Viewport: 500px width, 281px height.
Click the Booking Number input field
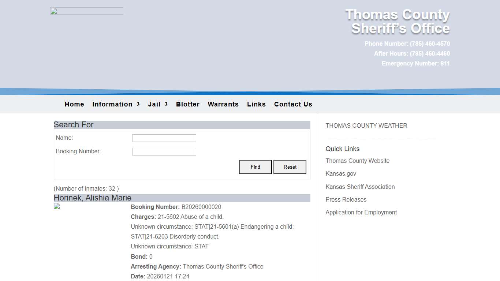(164, 151)
